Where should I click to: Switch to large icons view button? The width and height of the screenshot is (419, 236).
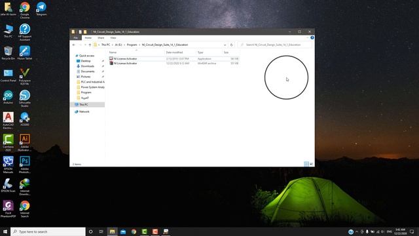coord(312,164)
